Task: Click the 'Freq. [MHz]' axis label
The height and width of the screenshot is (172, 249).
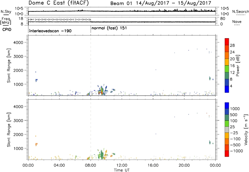Action: (6, 21)
